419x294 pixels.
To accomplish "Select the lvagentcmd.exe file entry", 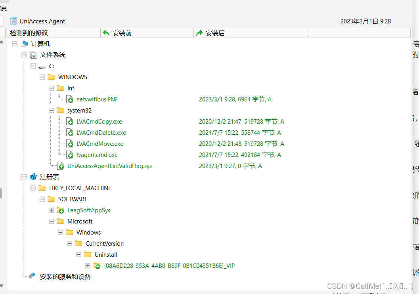I will (97, 155).
